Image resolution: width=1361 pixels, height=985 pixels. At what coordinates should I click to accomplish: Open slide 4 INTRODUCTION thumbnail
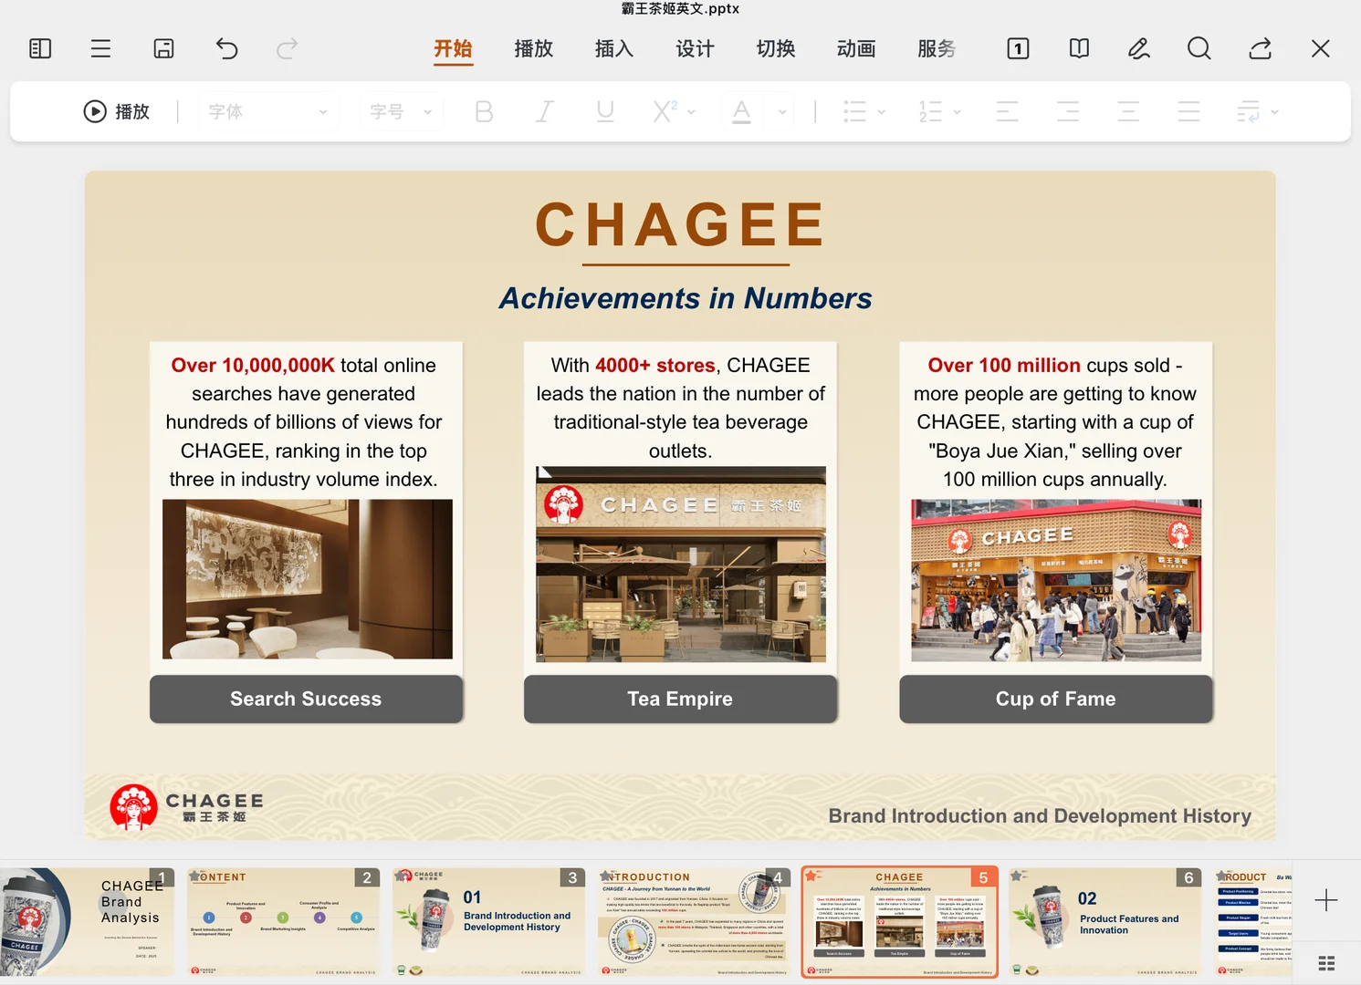694,922
